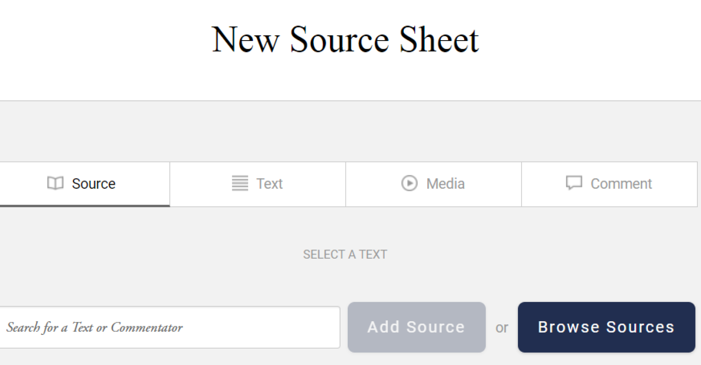Open the Media tab
This screenshot has width=701, height=365.
point(433,183)
